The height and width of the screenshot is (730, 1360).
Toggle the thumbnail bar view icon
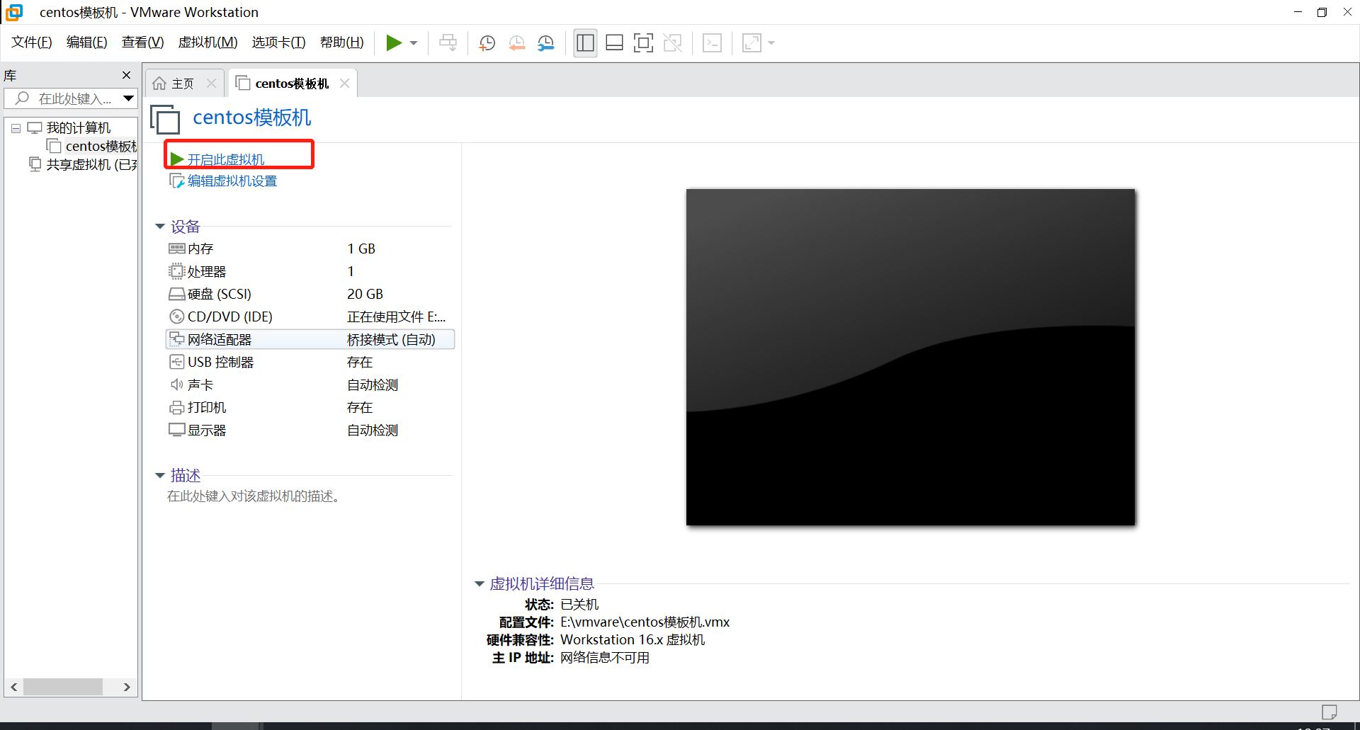614,43
